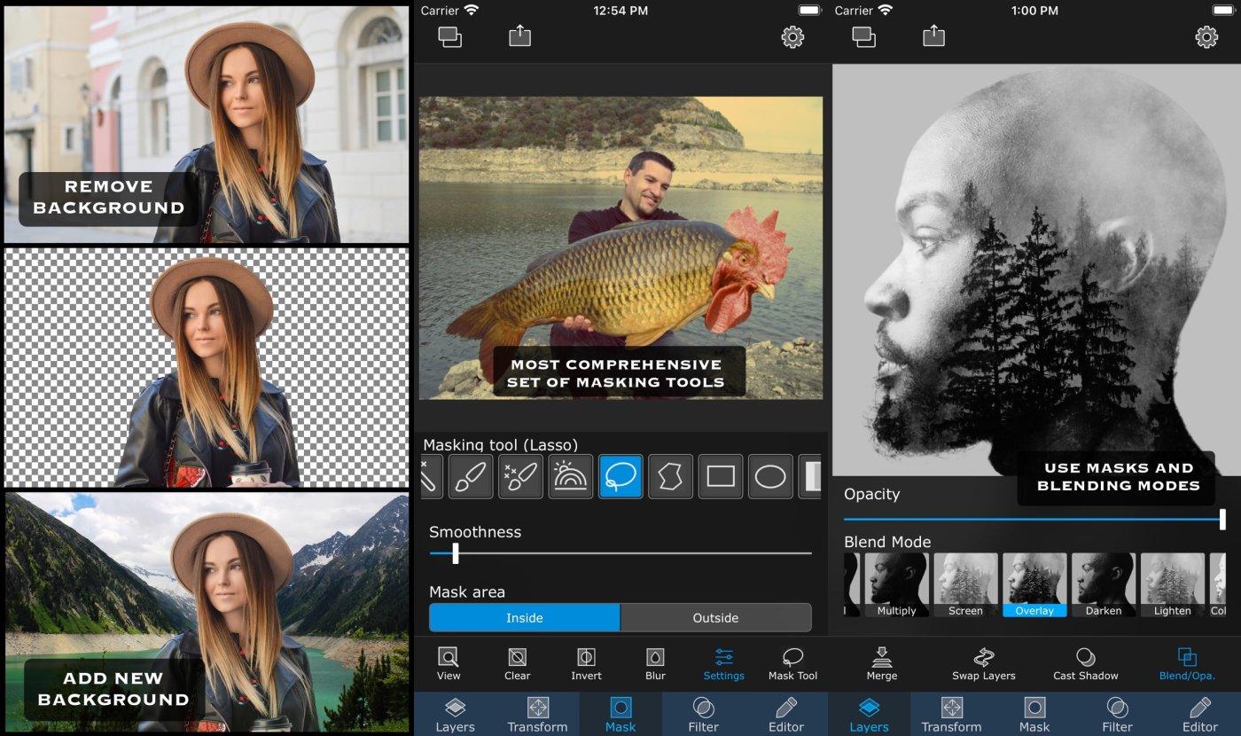Open settings gear on 12:54 PM screen

[x=792, y=36]
